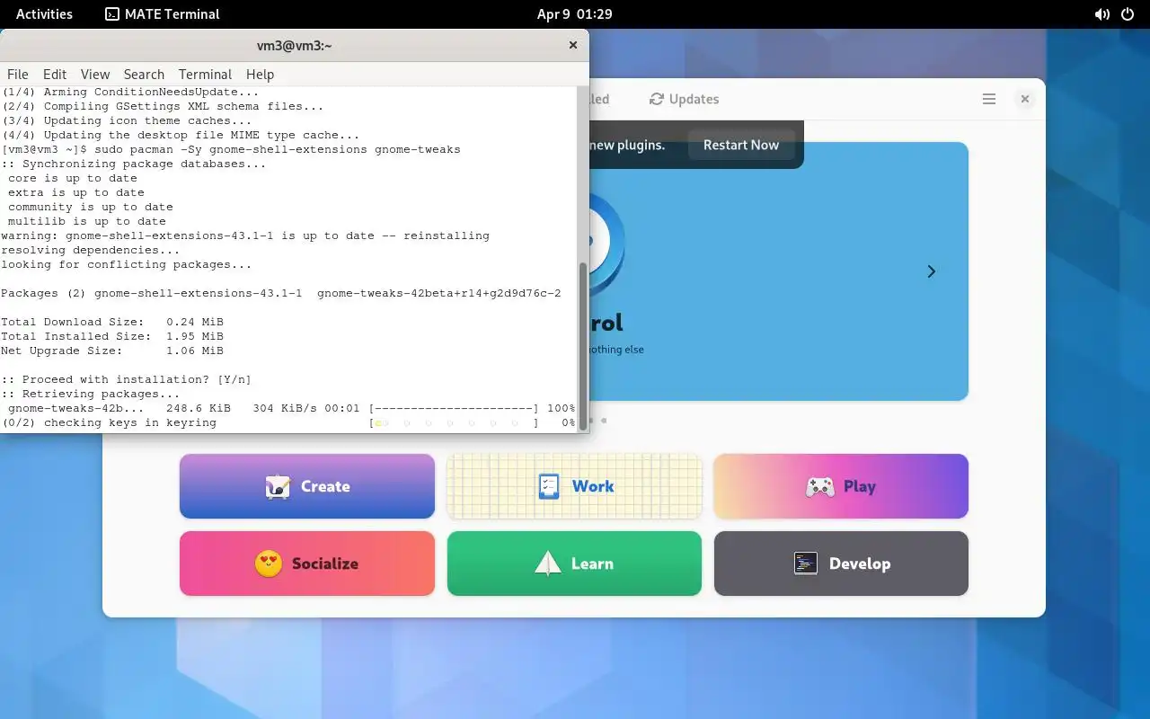The height and width of the screenshot is (719, 1150).
Task: Click the gnome-tweaks download progress bar
Action: pos(454,408)
